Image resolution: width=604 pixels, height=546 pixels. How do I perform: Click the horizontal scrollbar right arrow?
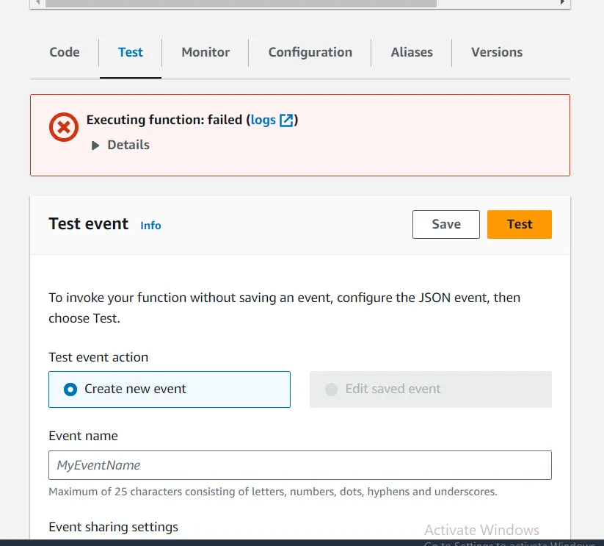563,3
